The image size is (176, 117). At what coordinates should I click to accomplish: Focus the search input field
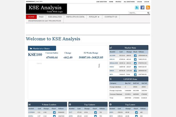click(x=138, y=13)
